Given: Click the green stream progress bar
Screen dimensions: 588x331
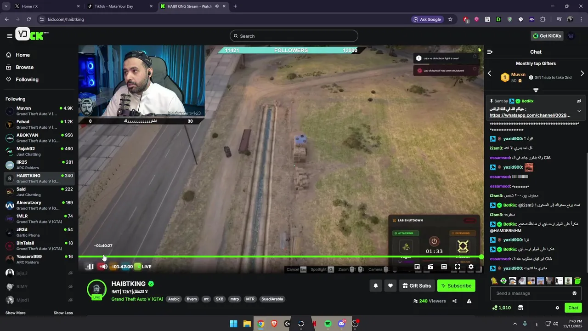Looking at the screenshot, I should 280,257.
